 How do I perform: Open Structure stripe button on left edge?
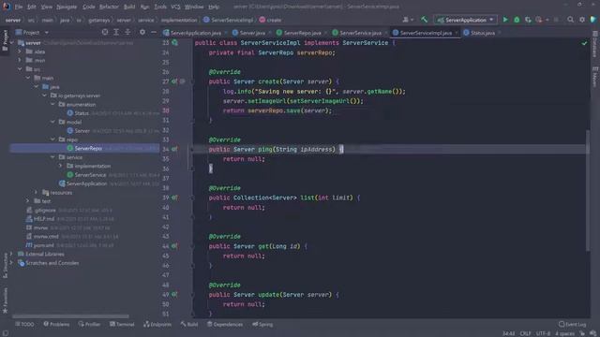[5, 266]
